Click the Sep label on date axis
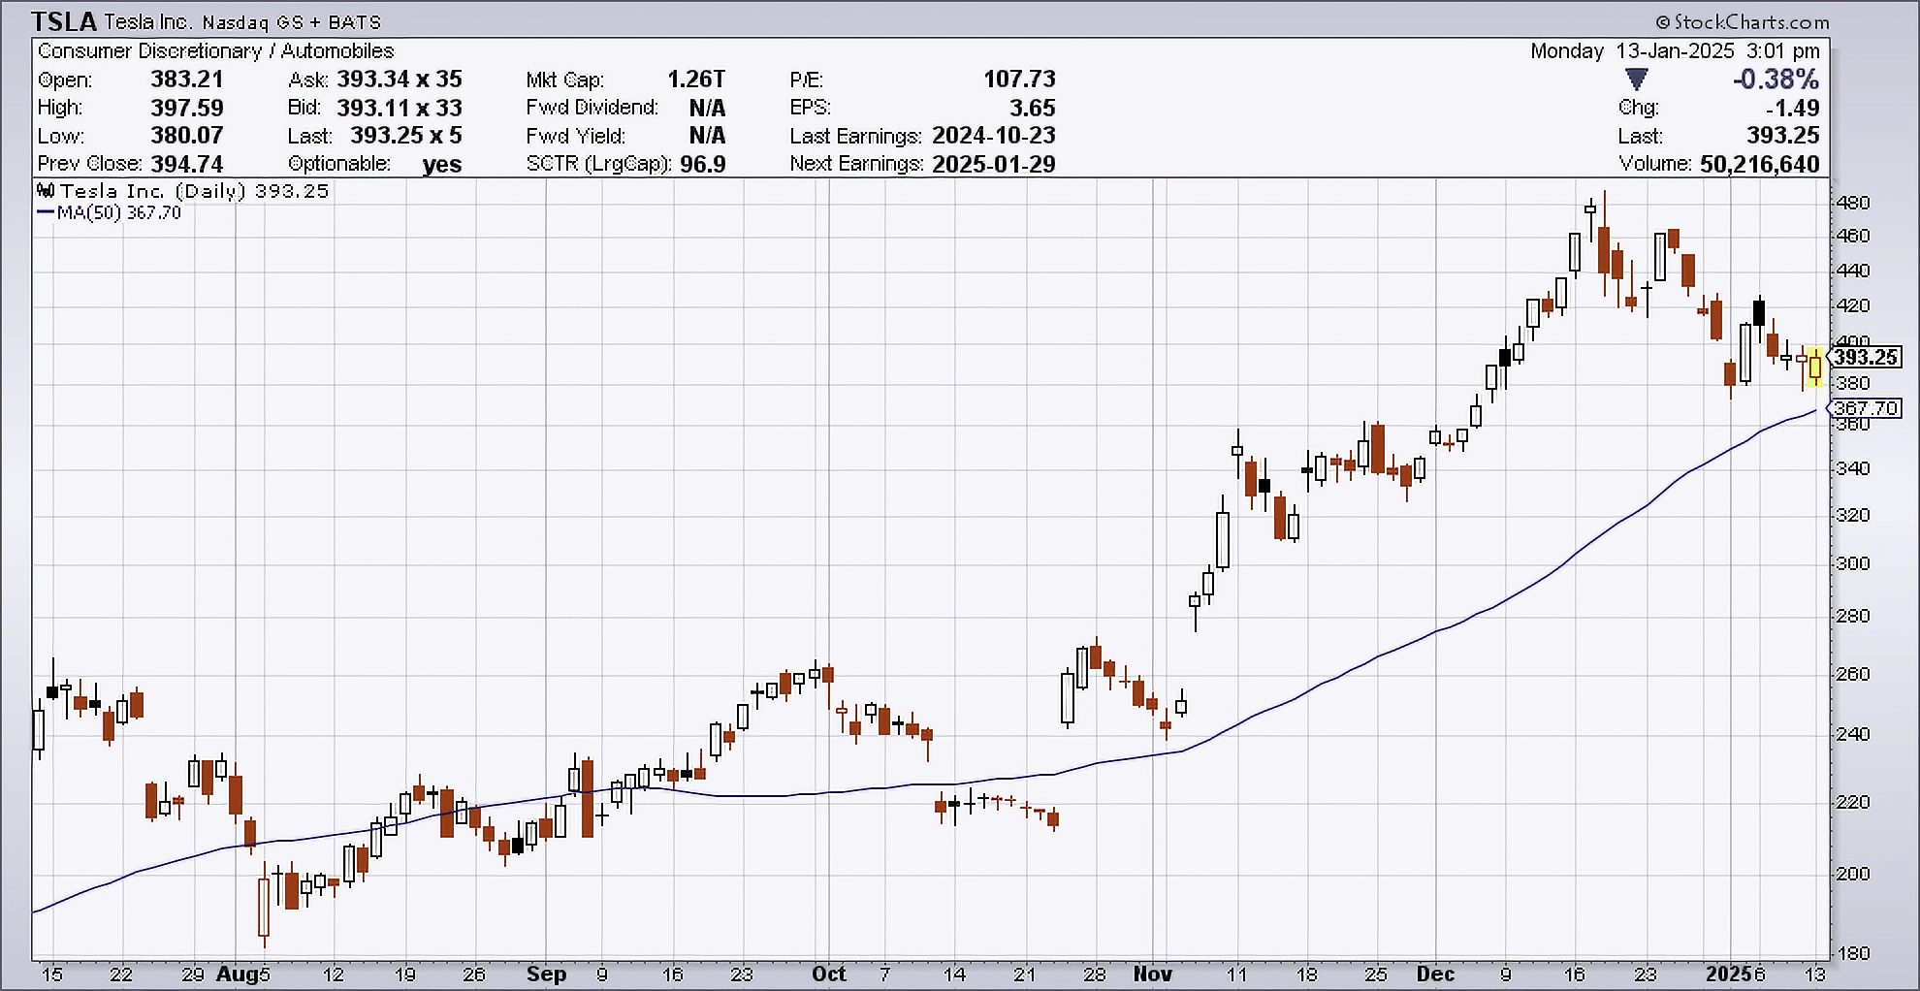 pyautogui.click(x=546, y=975)
